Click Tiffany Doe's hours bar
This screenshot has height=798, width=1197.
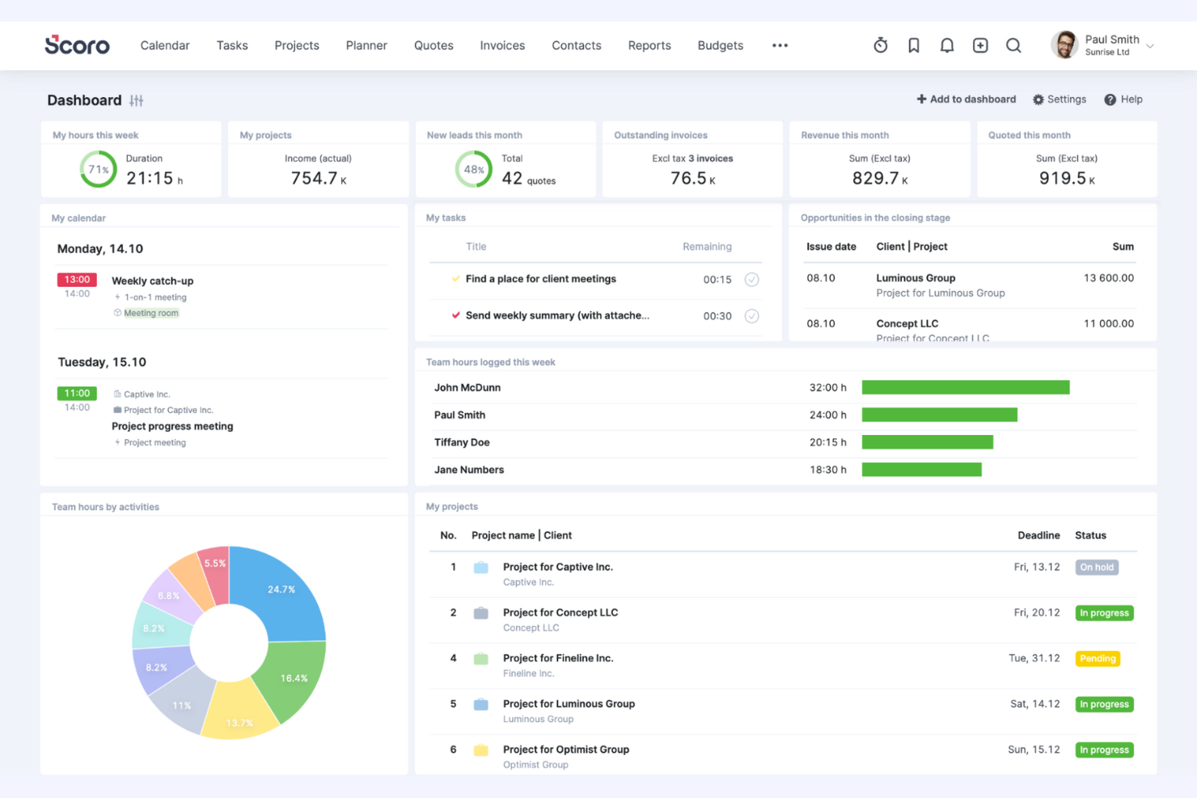coord(928,442)
